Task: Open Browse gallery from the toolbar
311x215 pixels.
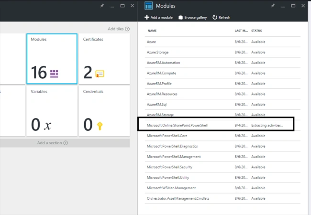Action: [192, 17]
